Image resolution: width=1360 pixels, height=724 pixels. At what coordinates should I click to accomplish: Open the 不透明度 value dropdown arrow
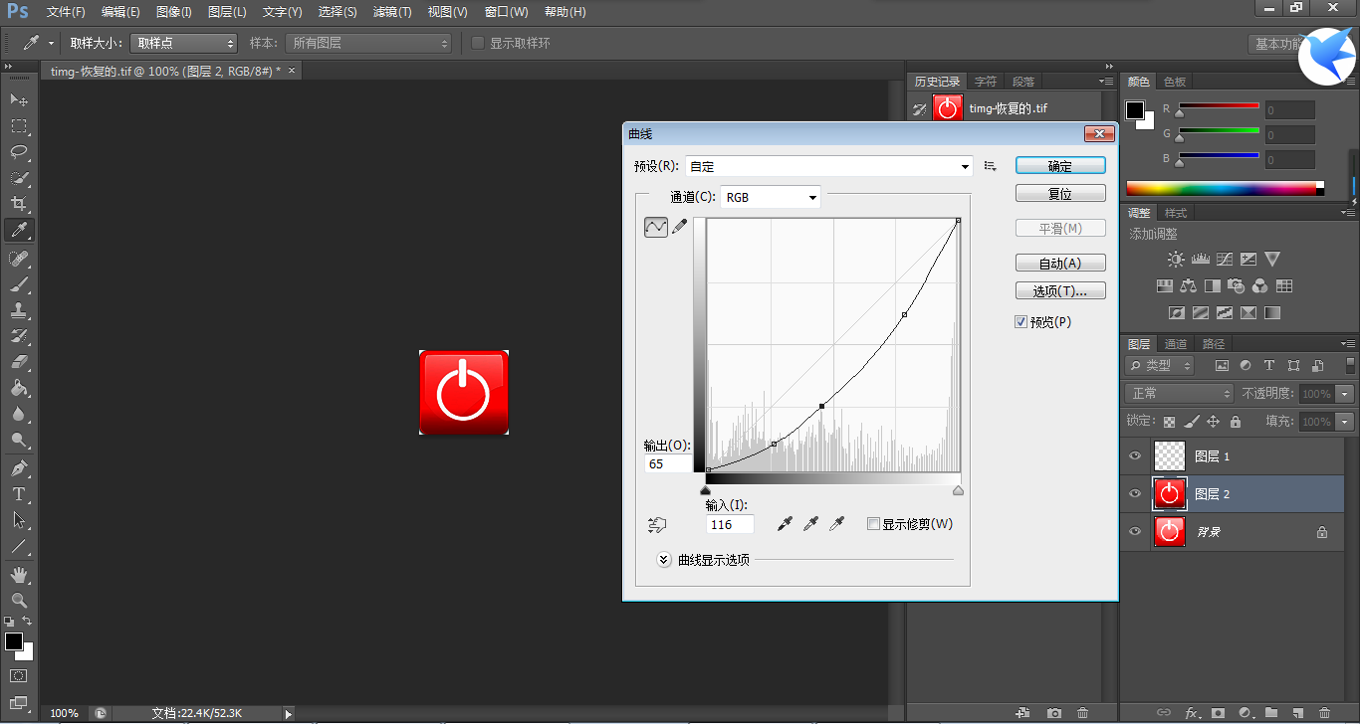1346,394
